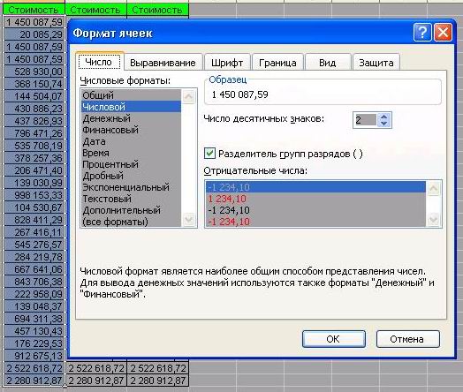Open the Граница tab
This screenshot has height=392, width=463.
[277, 63]
